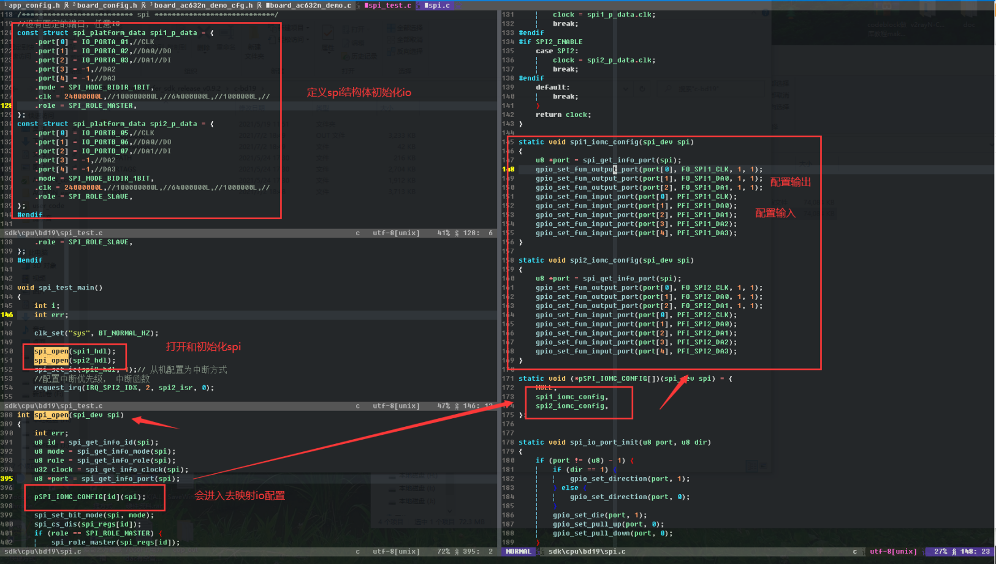Click the spi2_iomc_config array entry
Screen dimensions: 996x564
pyautogui.click(x=572, y=406)
